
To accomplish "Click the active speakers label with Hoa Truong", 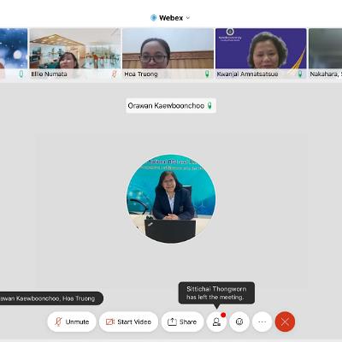I will 51,298.
